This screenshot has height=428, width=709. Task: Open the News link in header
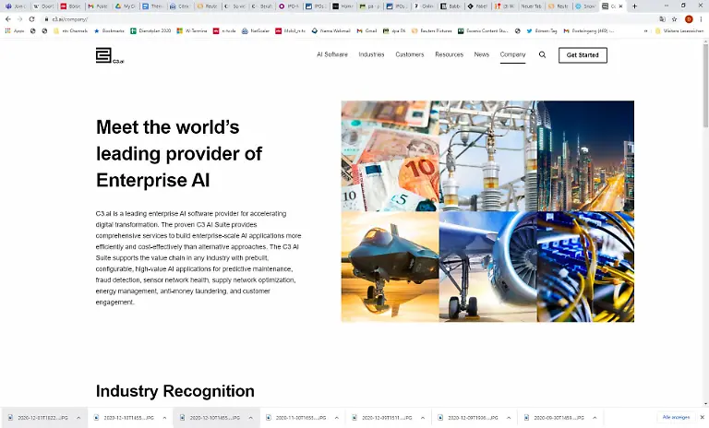tap(481, 55)
